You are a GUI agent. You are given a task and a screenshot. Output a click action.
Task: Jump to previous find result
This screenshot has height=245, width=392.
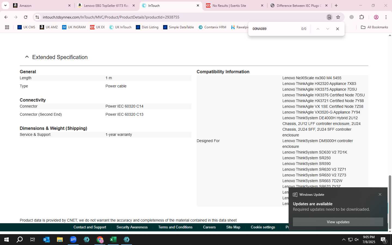tap(318, 29)
